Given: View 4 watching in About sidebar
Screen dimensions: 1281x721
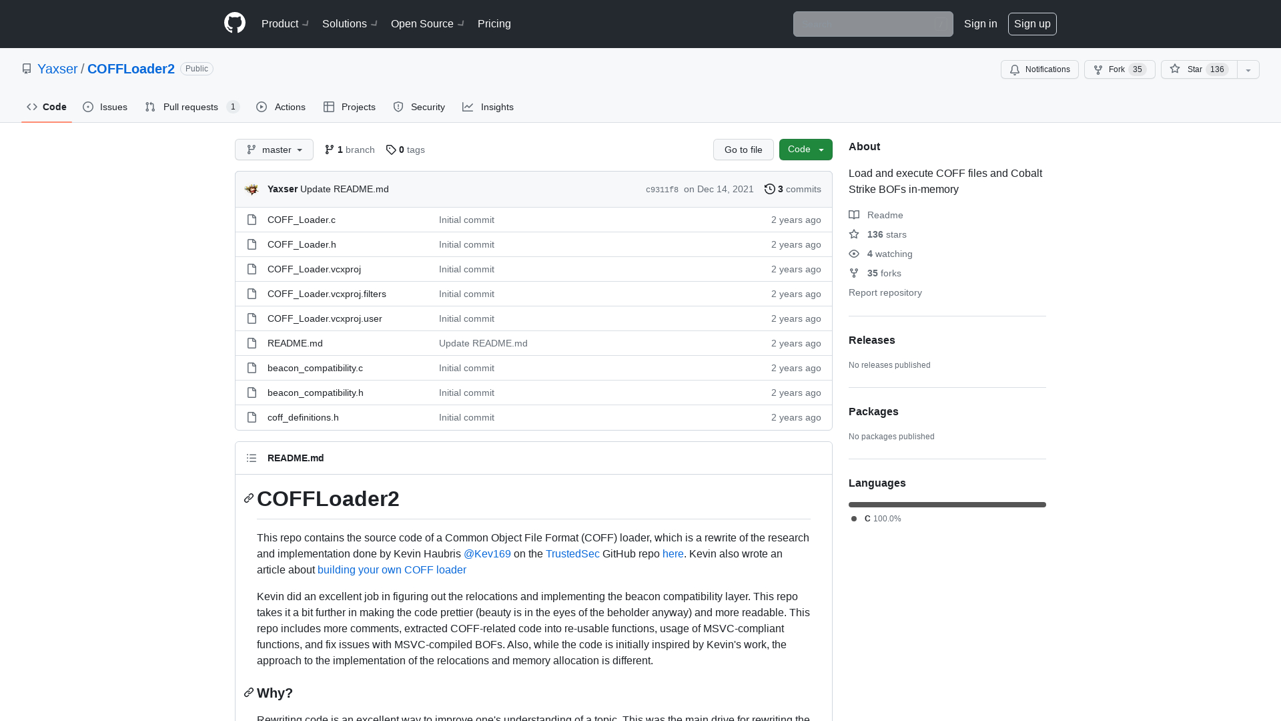Looking at the screenshot, I should pos(881,254).
